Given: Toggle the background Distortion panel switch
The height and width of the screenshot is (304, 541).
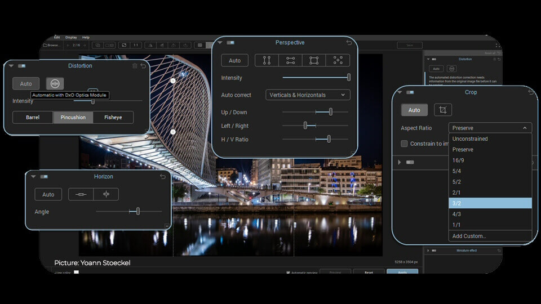Looking at the screenshot, I should [x=434, y=59].
